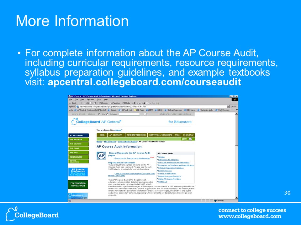Open the TEACHERS' RESOURCES tab
This screenshot has width=301, height=225.
[x=136, y=135]
